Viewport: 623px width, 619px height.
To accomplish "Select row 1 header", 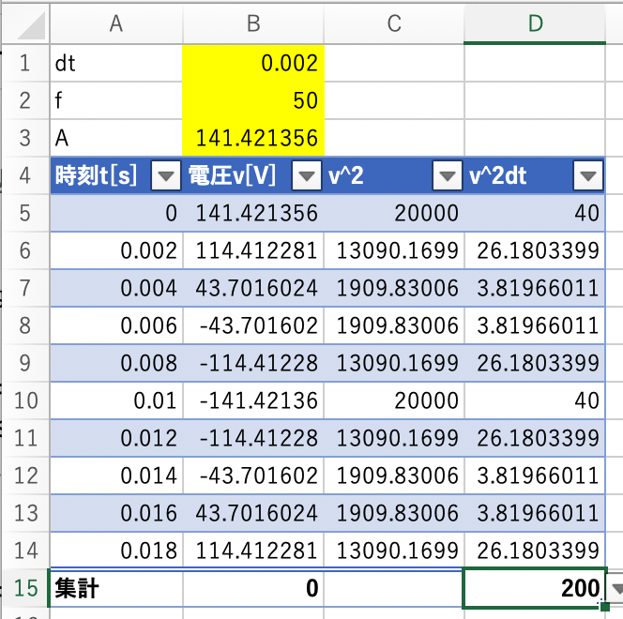I will coord(25,63).
